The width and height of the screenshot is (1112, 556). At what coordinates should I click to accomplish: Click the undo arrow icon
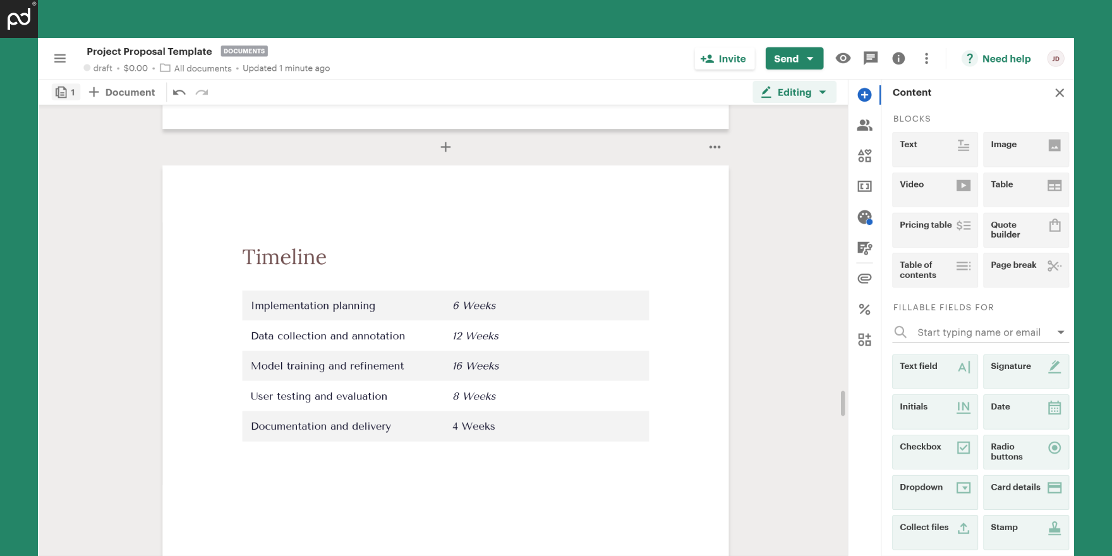point(179,92)
